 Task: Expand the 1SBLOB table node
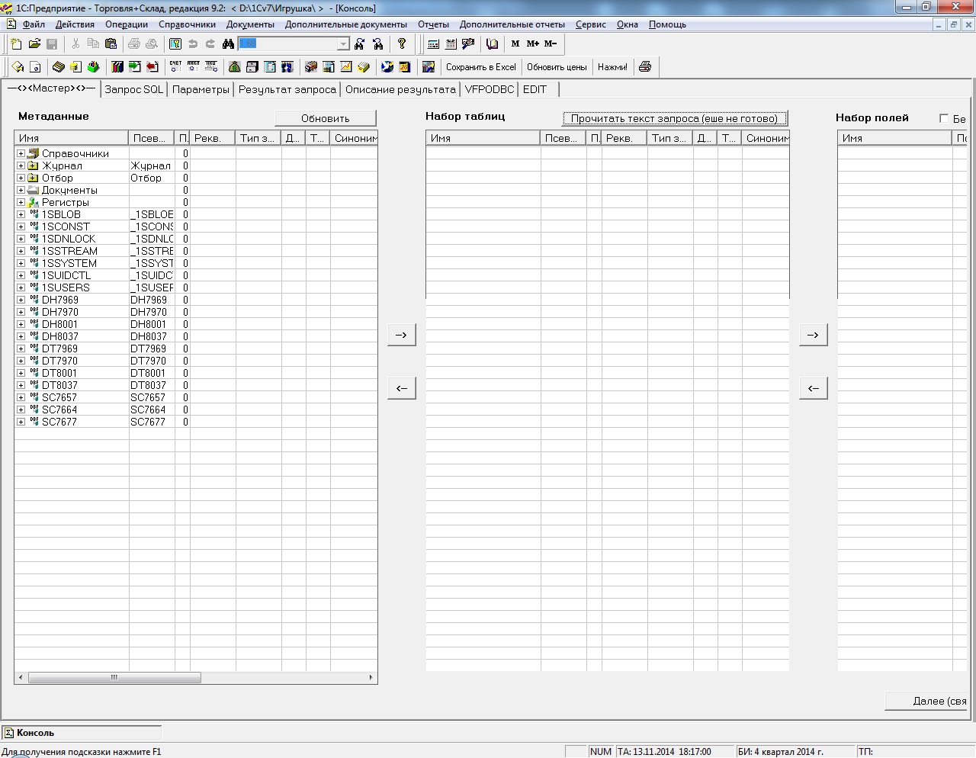[x=21, y=214]
